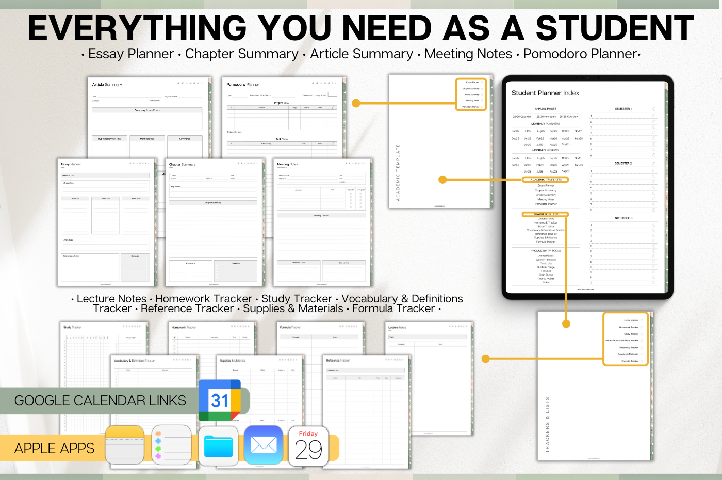Click the circle icon beside Semester 1

coord(654,109)
